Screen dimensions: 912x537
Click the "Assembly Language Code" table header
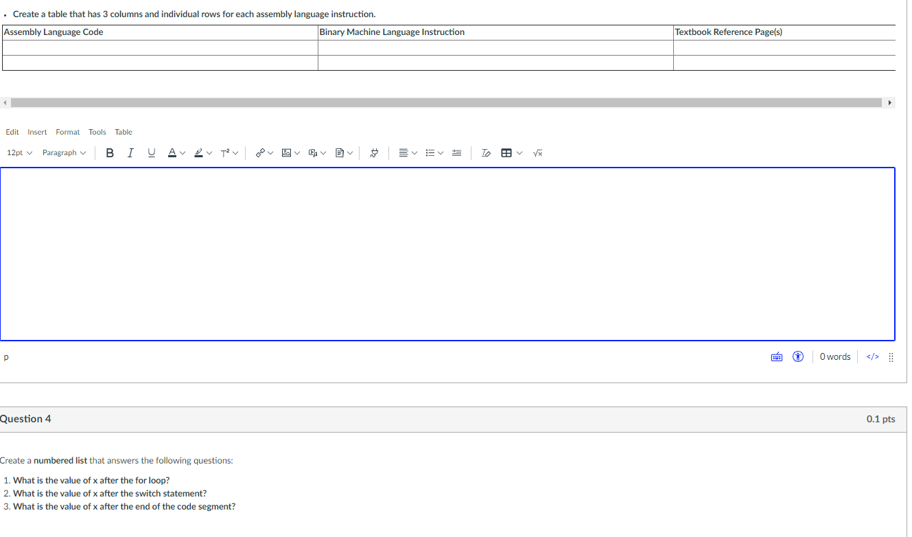(x=54, y=32)
